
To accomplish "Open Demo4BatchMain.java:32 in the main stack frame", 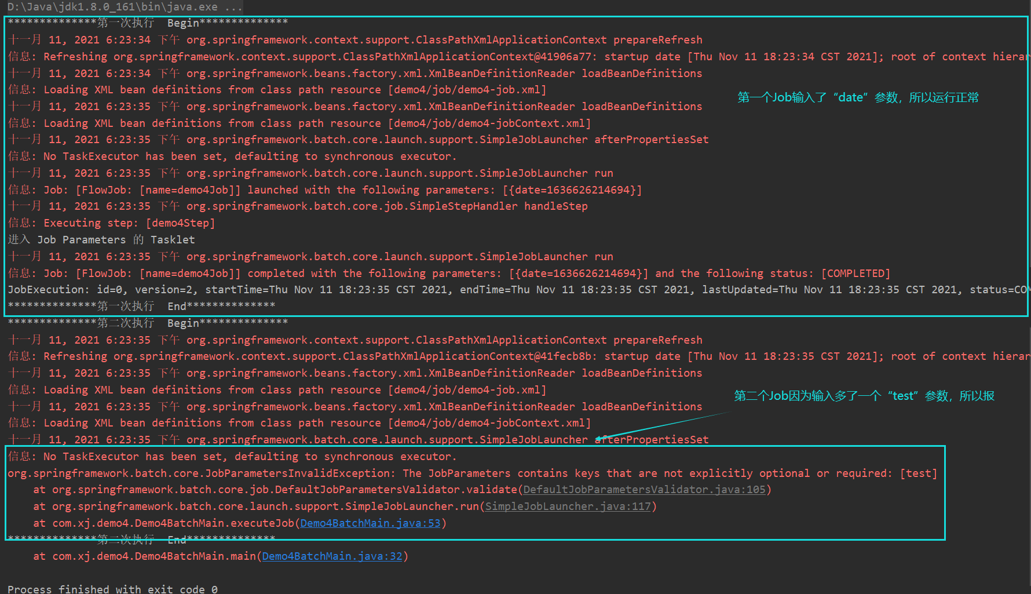I will click(332, 556).
